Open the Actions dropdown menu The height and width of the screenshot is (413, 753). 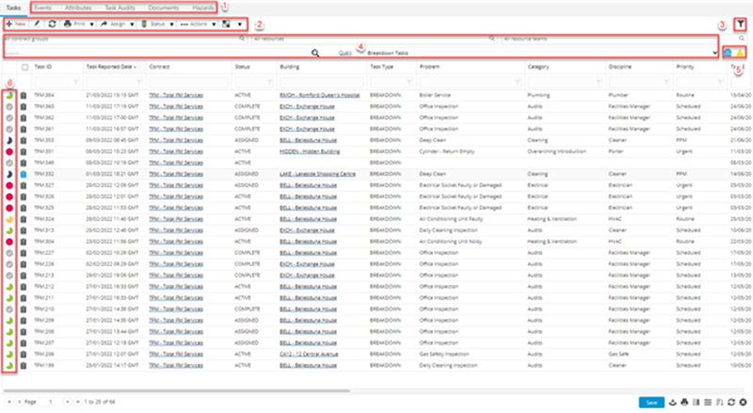tap(214, 23)
